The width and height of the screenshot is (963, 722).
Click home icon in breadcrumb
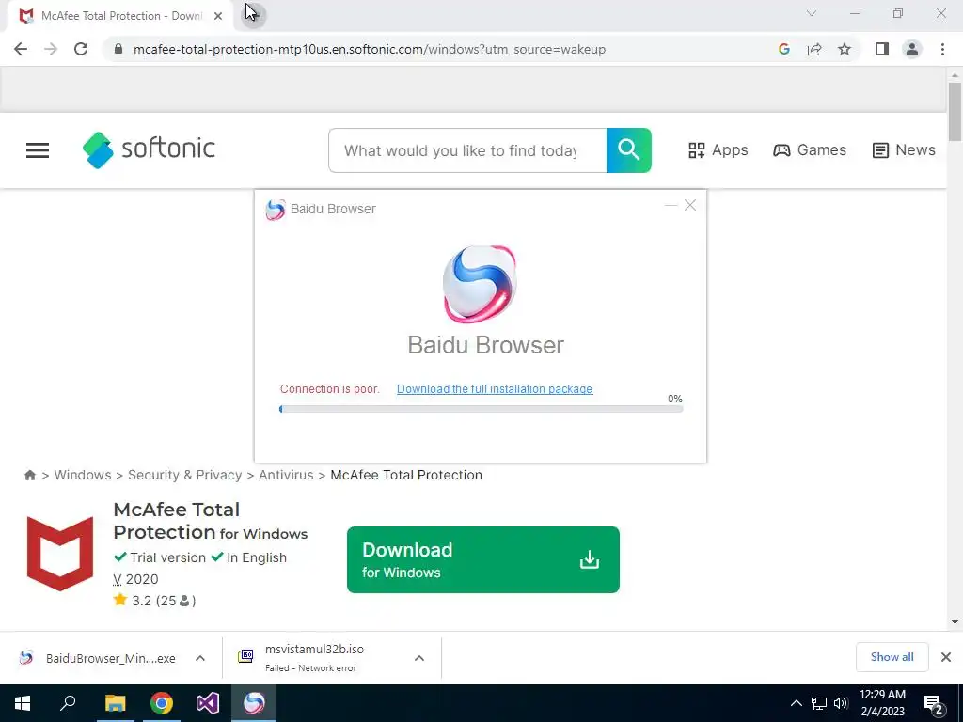click(29, 475)
